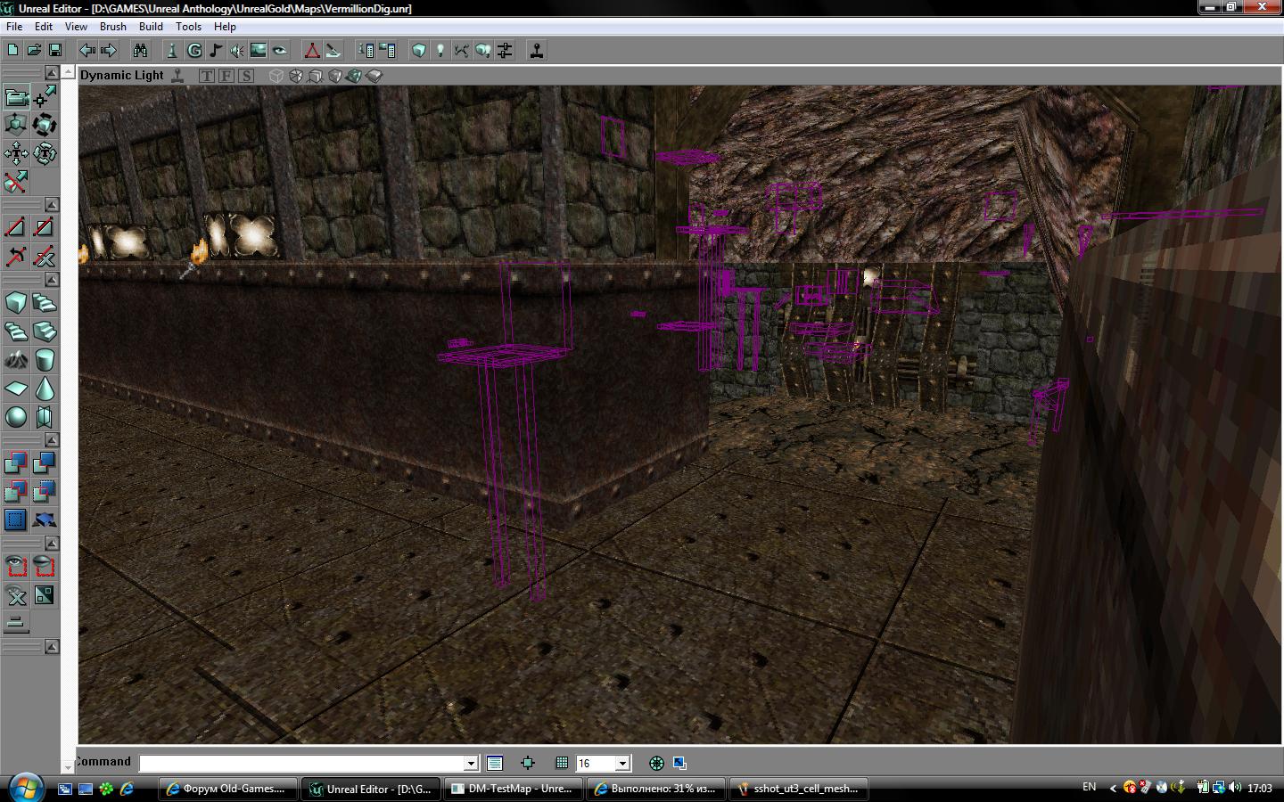Screen dimensions: 1284x802
Task: Open the View menu
Action: pos(76,27)
